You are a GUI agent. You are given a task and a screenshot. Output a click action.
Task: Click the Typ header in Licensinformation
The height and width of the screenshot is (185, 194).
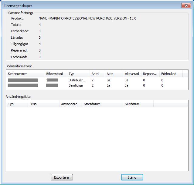(x=78, y=74)
